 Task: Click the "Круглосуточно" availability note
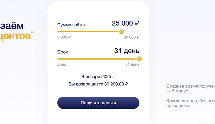tap(190, 103)
